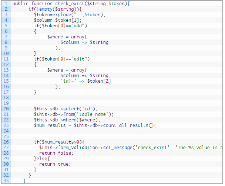Click the "edit" string literal
The height and width of the screenshot is (186, 225).
tap(79, 59)
